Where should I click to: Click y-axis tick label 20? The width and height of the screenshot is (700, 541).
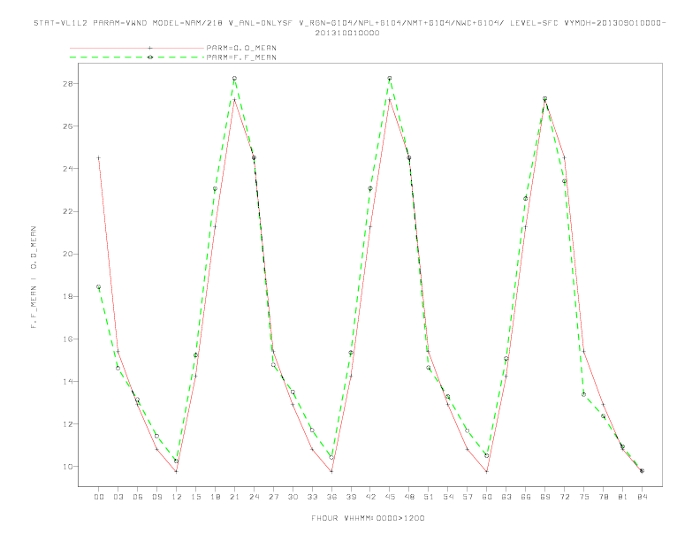[68, 254]
